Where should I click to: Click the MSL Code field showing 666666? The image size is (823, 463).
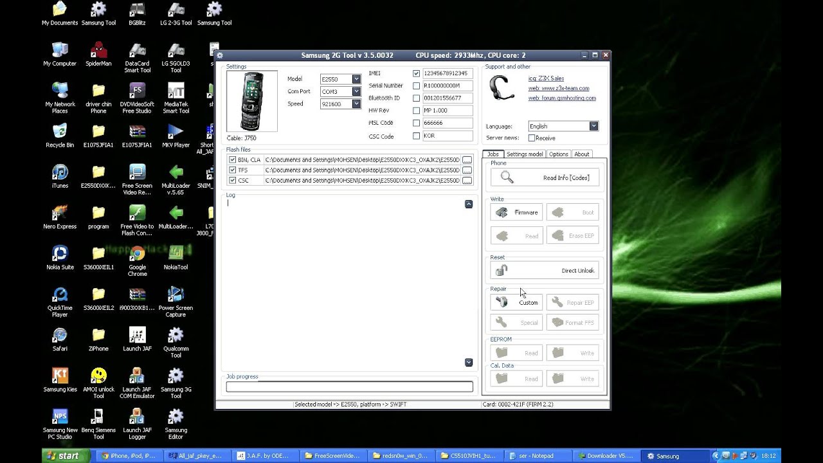(448, 123)
